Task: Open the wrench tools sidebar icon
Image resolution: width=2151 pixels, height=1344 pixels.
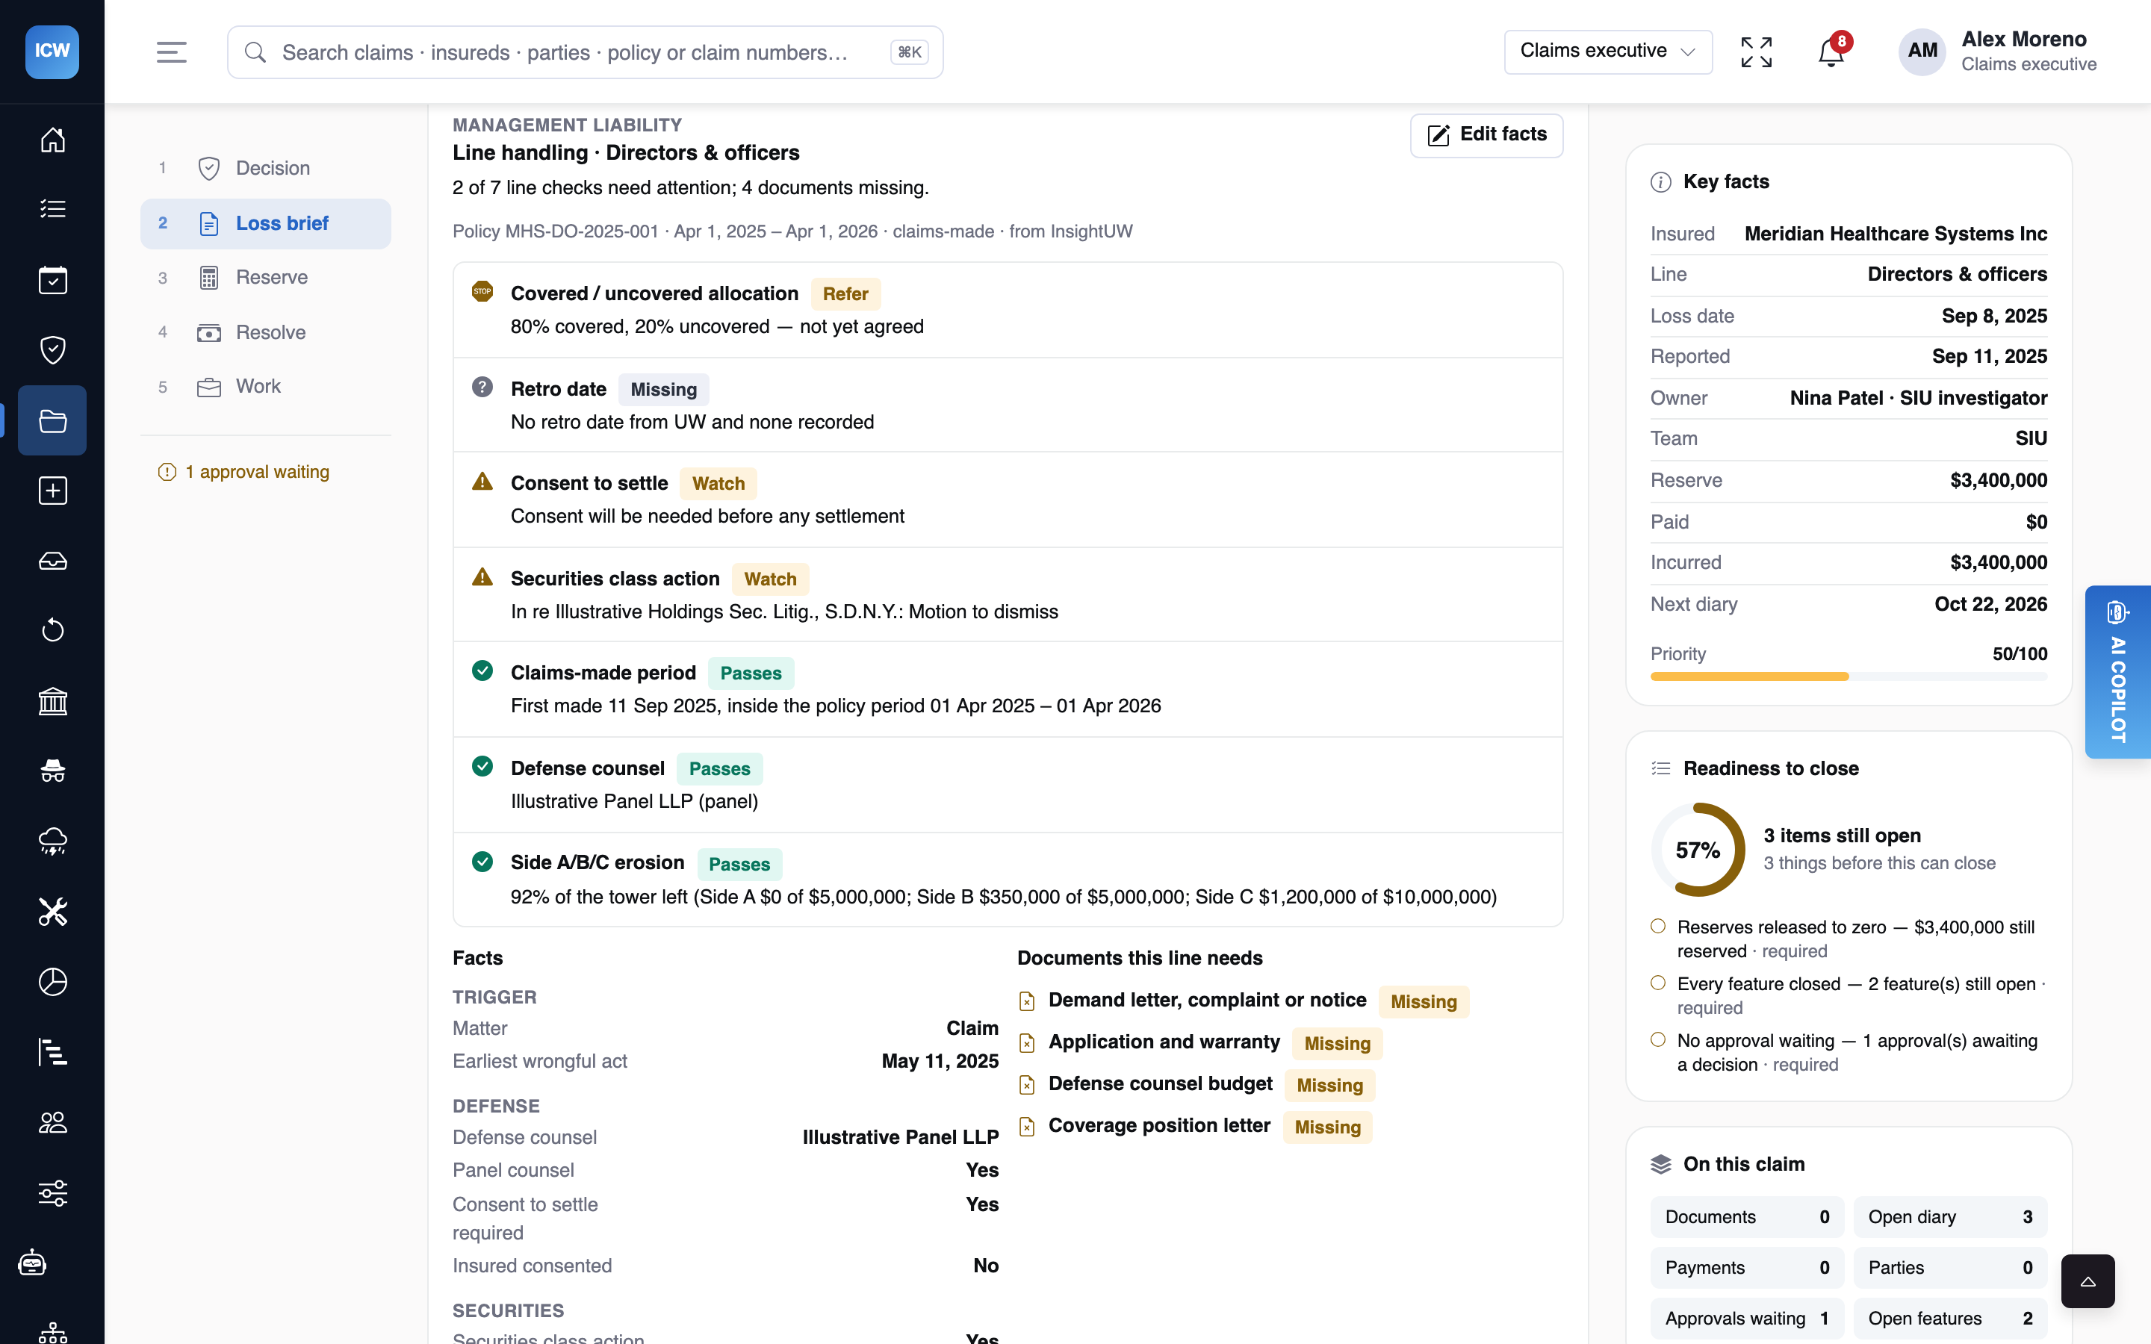Action: click(x=52, y=911)
